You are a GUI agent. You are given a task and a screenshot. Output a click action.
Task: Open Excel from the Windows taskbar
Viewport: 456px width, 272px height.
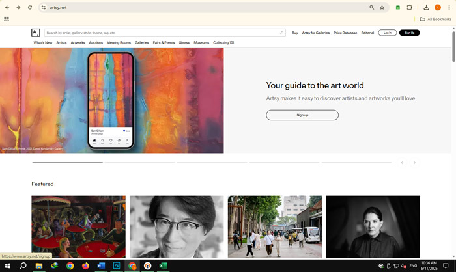click(164, 265)
